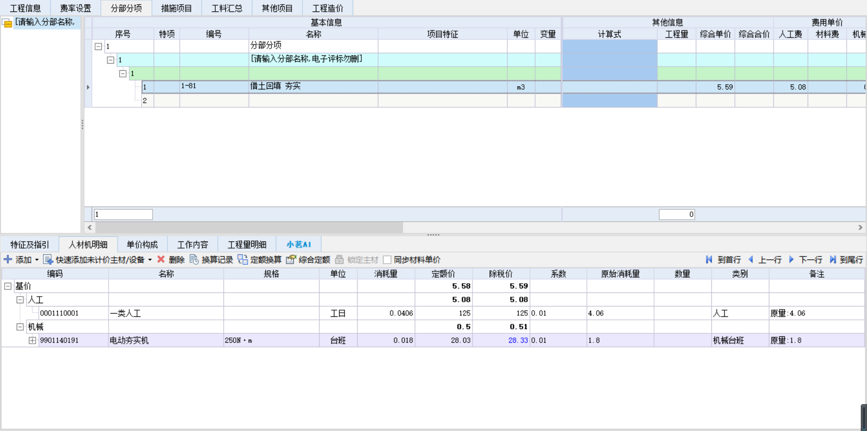The height and width of the screenshot is (431, 867).
Task: Collapse the green level-3 row expander
Action: pos(123,73)
